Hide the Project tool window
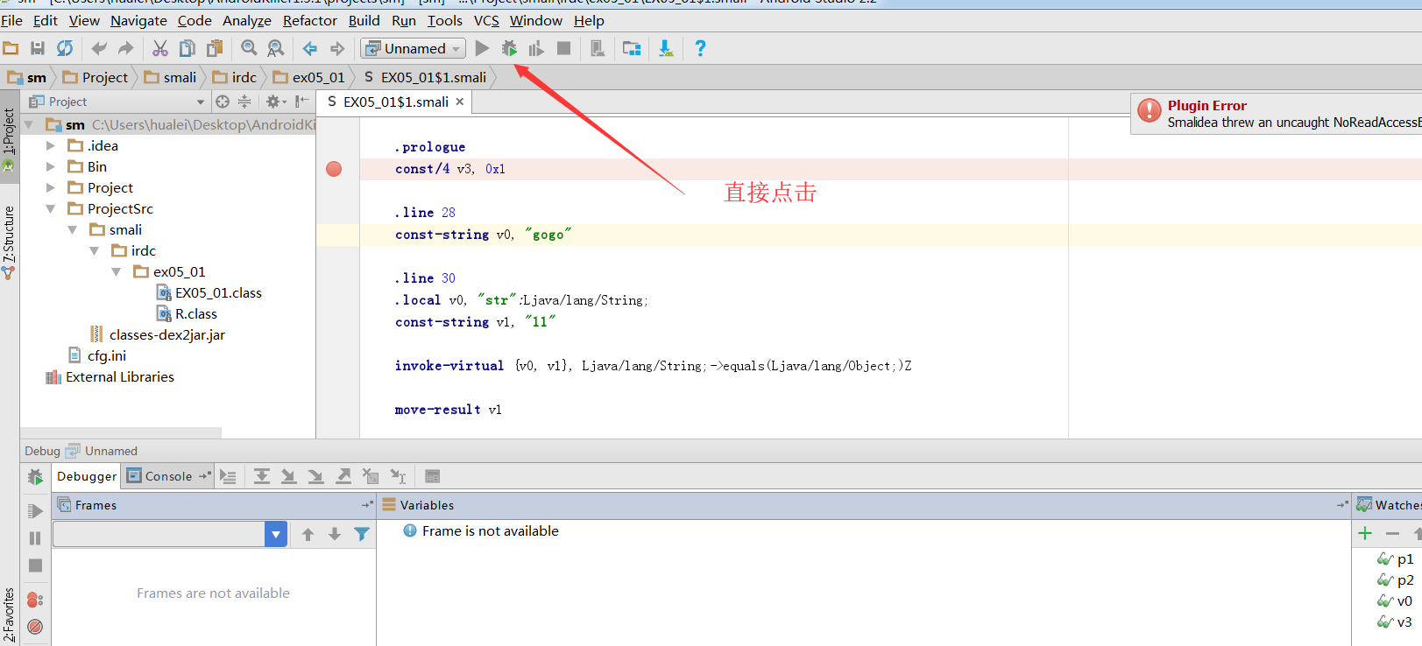 tap(302, 102)
